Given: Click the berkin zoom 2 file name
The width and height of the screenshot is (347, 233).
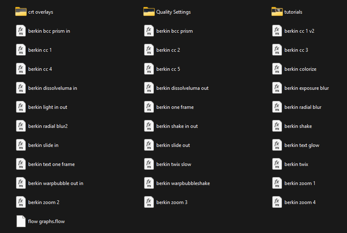Looking at the screenshot, I should [x=44, y=202].
